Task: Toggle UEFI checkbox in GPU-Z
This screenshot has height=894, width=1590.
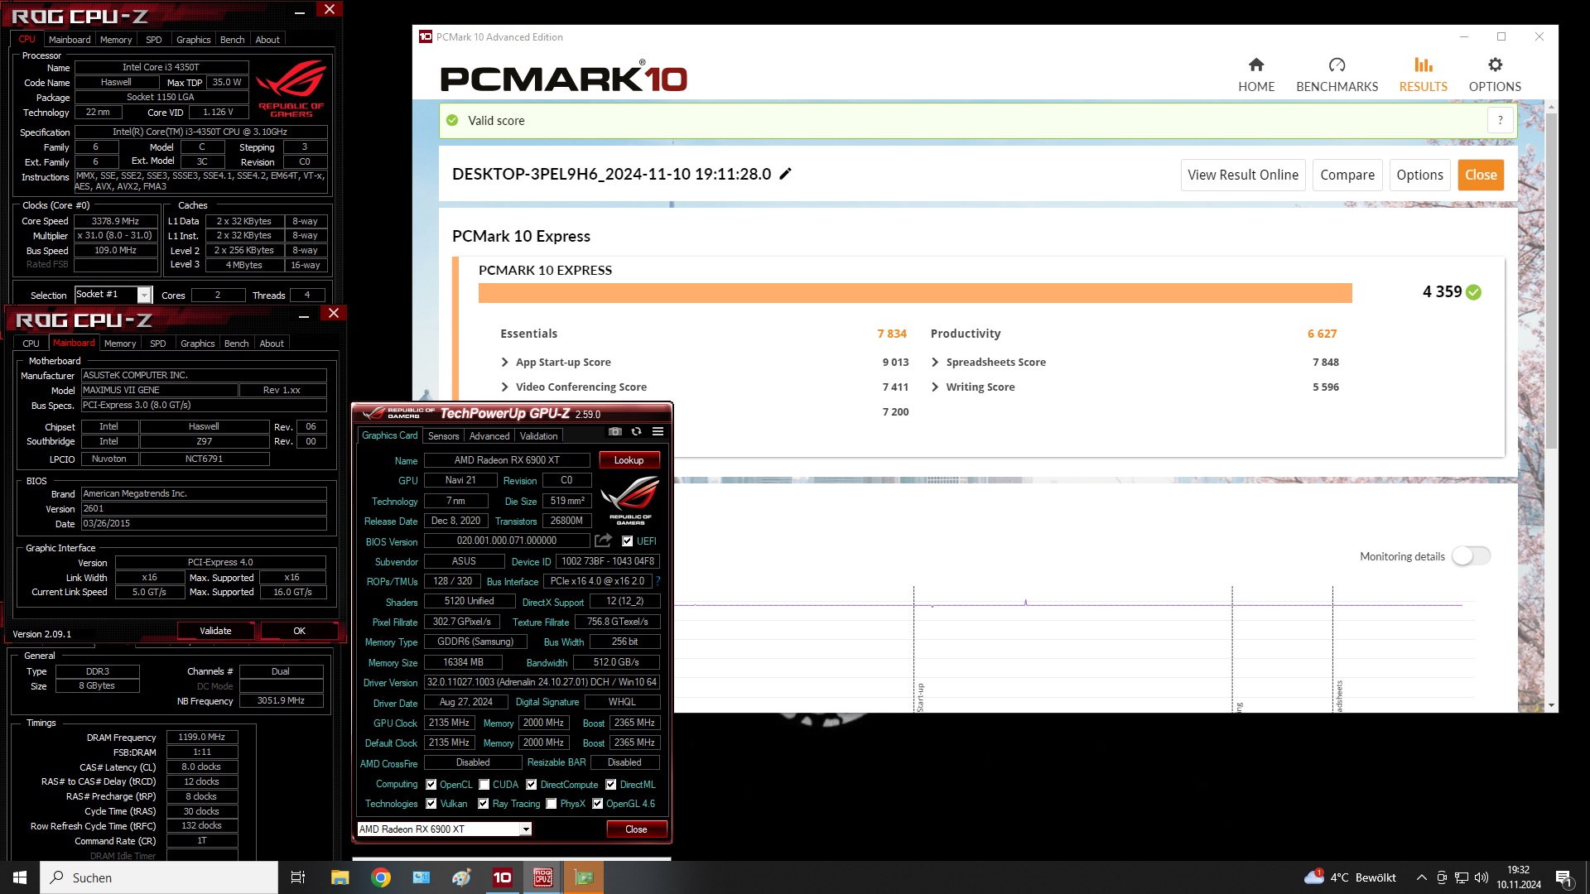Action: tap(627, 541)
